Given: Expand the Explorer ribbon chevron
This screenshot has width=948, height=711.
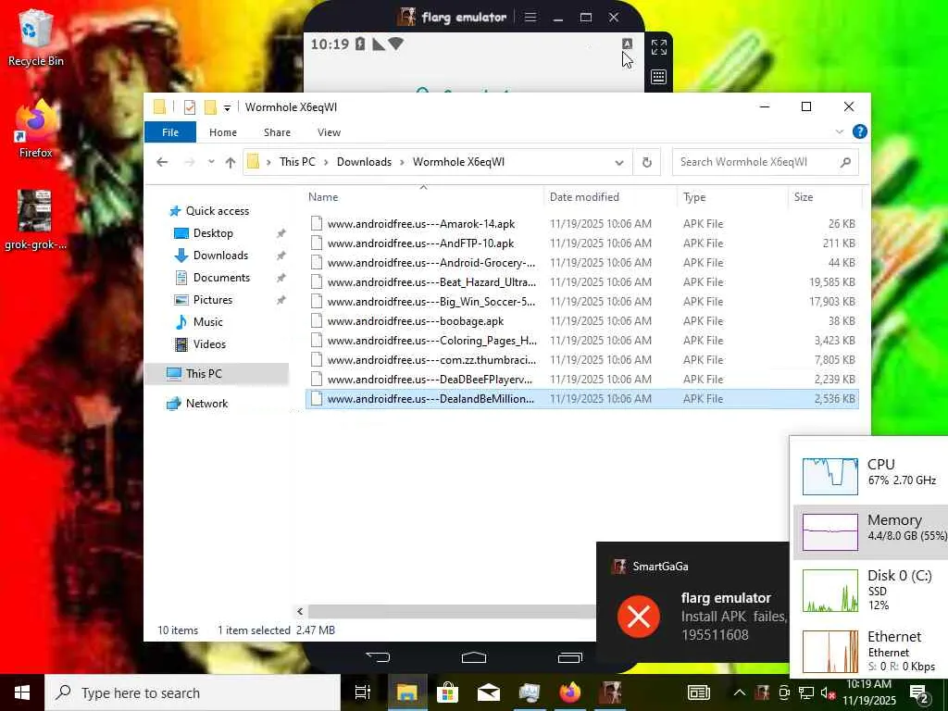Looking at the screenshot, I should coord(839,131).
